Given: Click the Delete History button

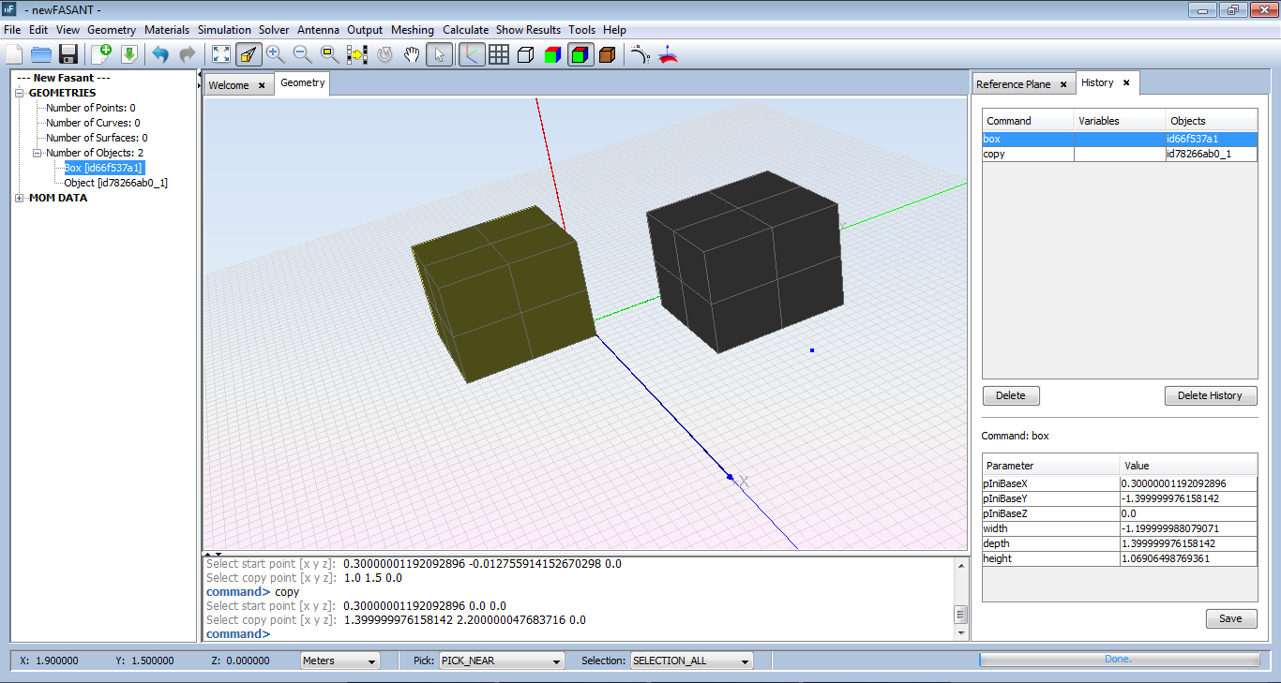Looking at the screenshot, I should tap(1210, 395).
